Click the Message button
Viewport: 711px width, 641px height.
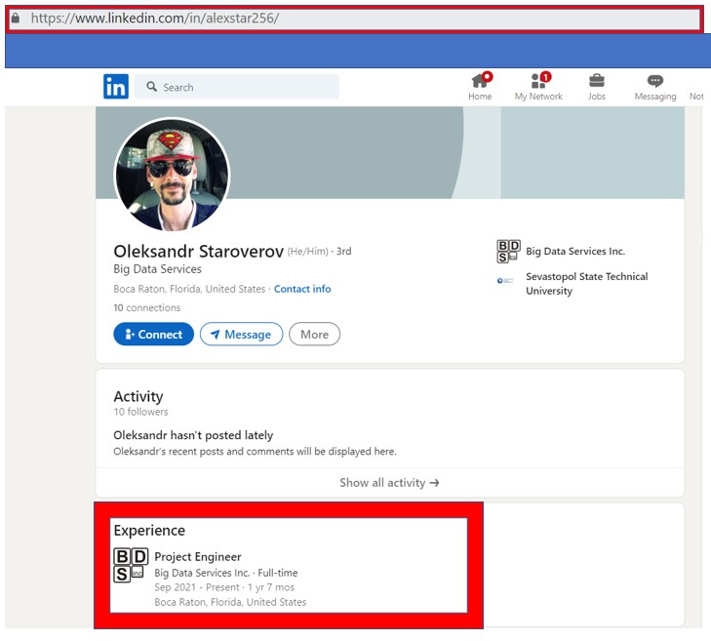241,335
